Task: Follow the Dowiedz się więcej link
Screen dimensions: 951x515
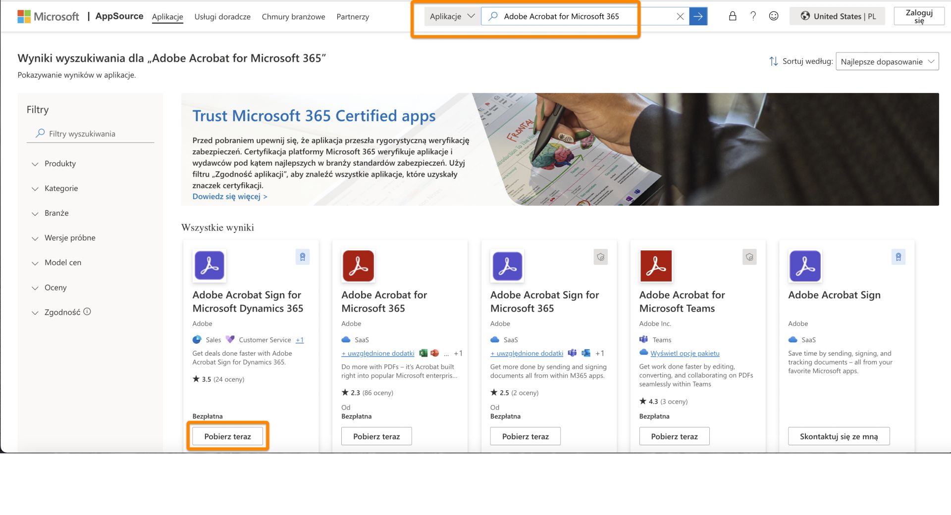Action: [230, 196]
